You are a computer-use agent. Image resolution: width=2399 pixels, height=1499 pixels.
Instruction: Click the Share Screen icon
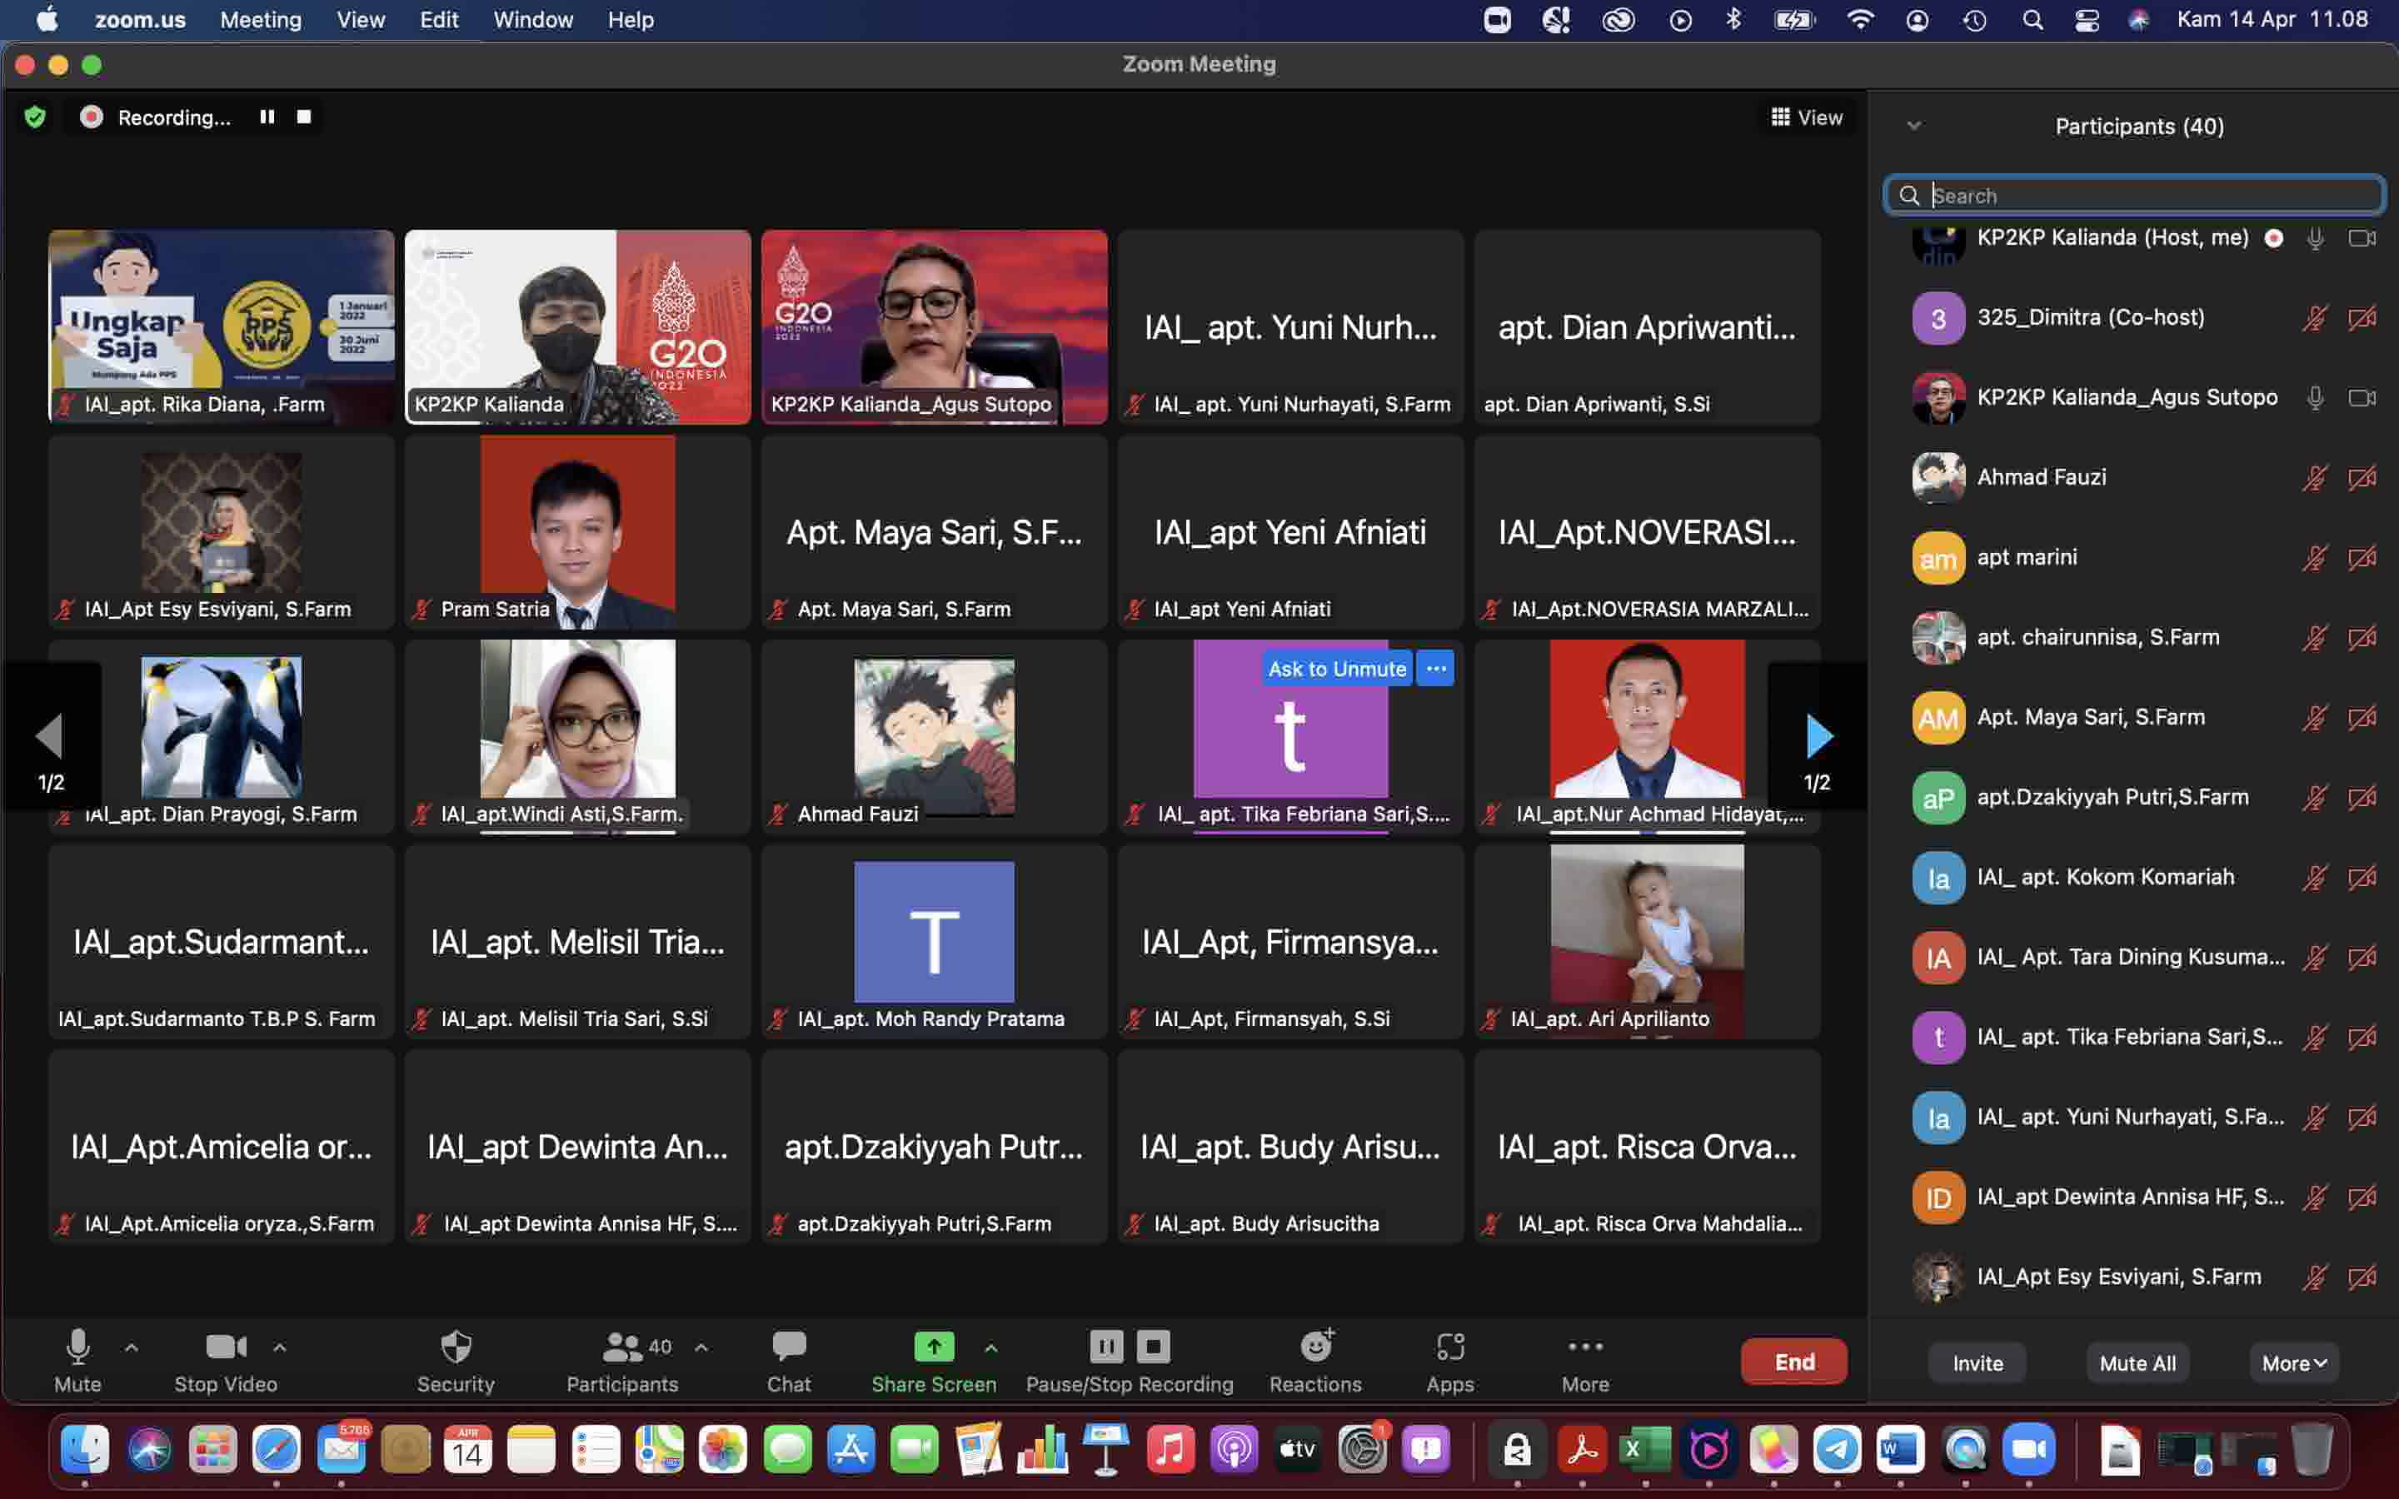tap(933, 1347)
